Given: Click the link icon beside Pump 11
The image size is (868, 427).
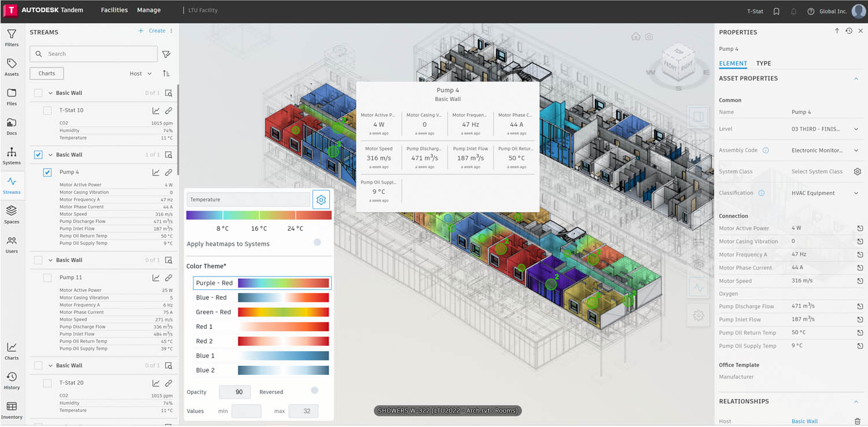Looking at the screenshot, I should pyautogui.click(x=168, y=277).
